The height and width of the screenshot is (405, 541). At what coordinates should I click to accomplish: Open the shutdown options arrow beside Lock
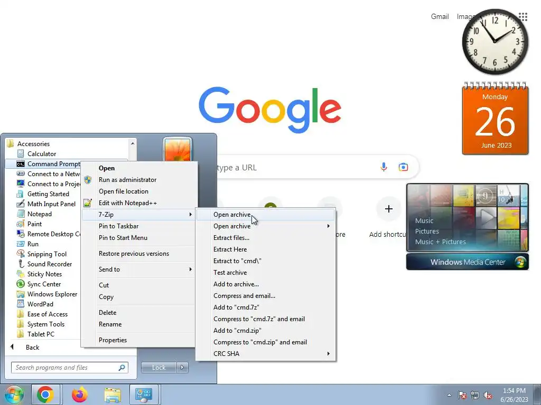point(182,368)
